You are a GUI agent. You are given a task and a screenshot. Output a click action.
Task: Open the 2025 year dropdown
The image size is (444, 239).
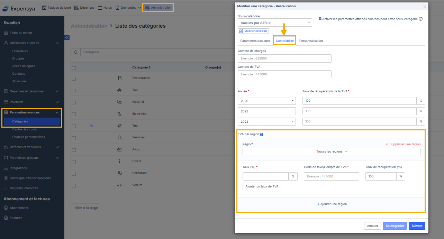click(x=266, y=111)
